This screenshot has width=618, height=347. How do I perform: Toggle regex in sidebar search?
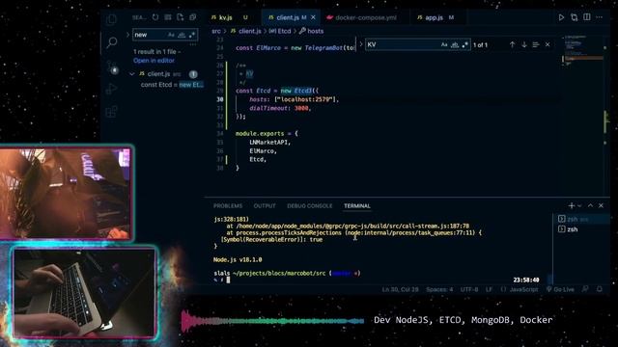[192, 35]
